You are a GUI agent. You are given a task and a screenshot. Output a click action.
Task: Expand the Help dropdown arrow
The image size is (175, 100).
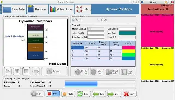[90, 9]
